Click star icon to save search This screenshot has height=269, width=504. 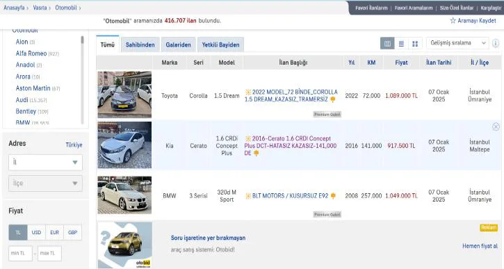point(453,21)
